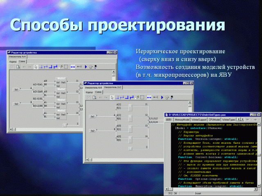The width and height of the screenshot is (262, 196).
Task: Open the MemoryModel tab in code editor
Action: pos(183,120)
